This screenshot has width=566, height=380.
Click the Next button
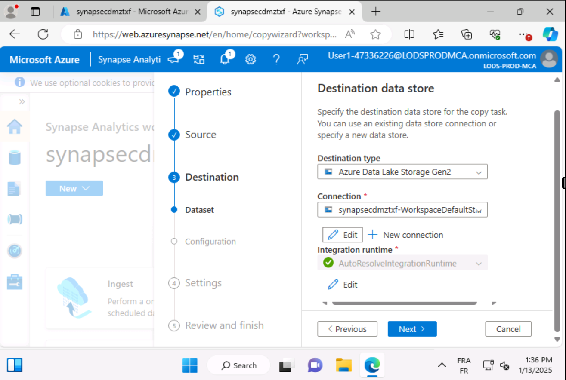(412, 329)
